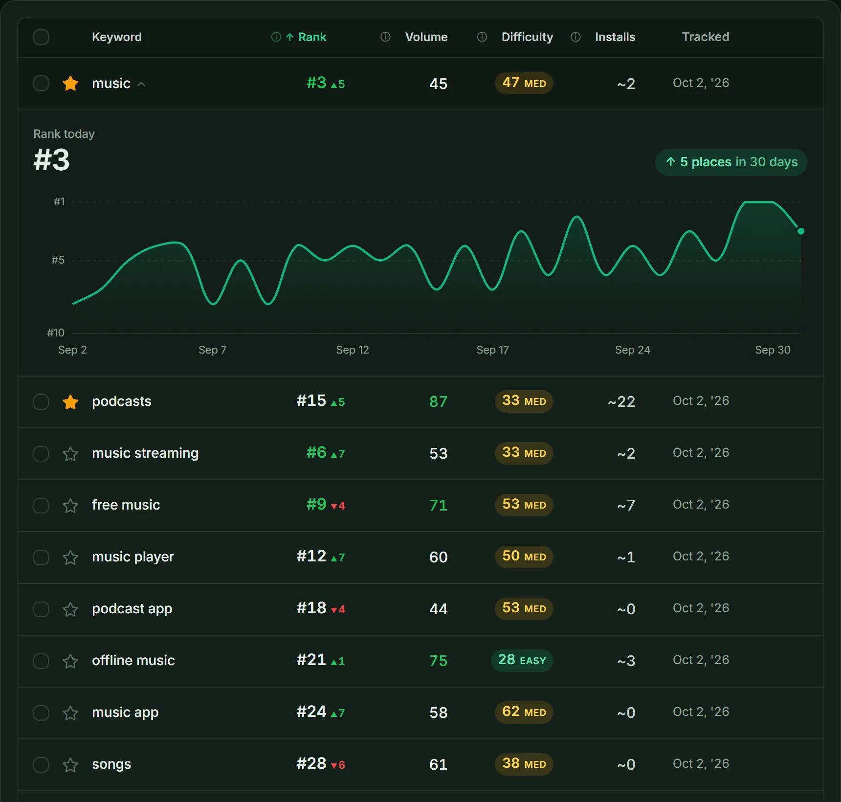Click the '28 EASY' difficulty badge
Screen dimensions: 841x802
(522, 661)
